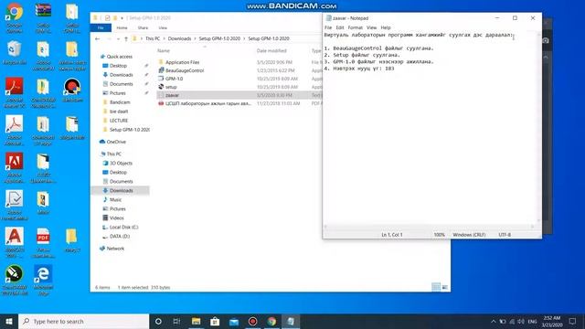Open the Home ribbon tab
Viewport: 585px width, 329px height.
pyautogui.click(x=122, y=27)
